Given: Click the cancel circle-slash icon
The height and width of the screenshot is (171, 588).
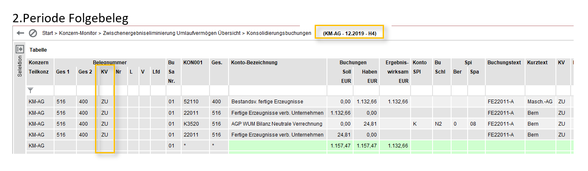Looking at the screenshot, I should pos(33,33).
